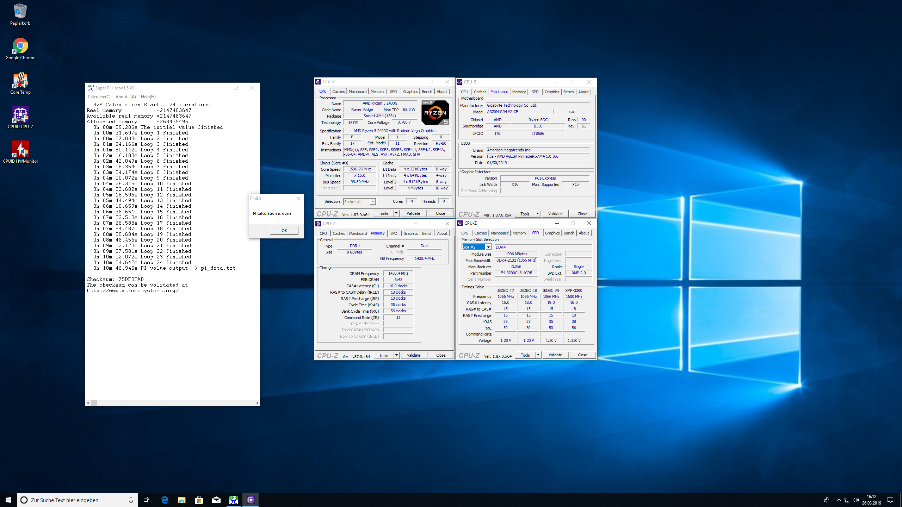Click the Windows Start button
The width and height of the screenshot is (902, 507).
8,500
